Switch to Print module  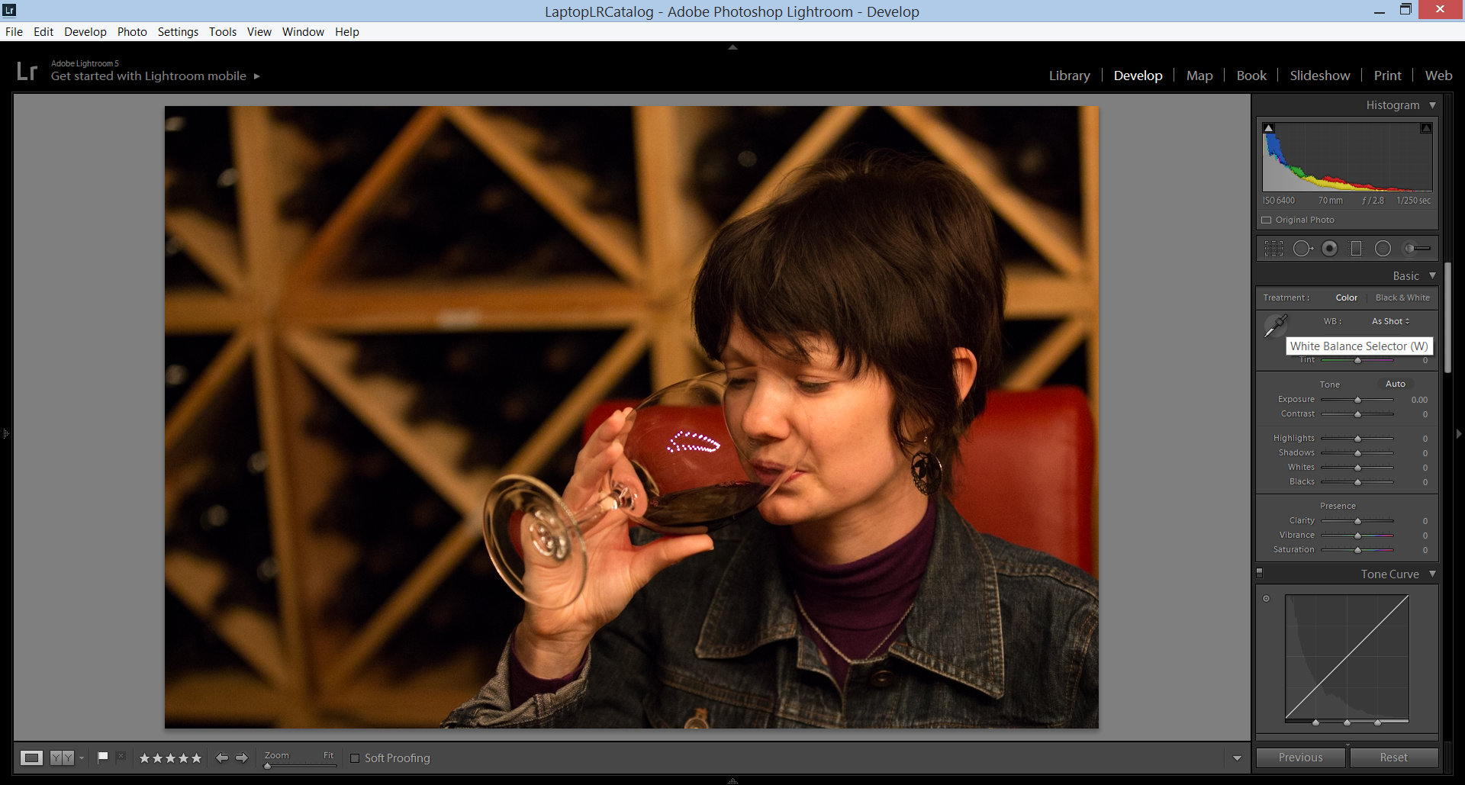tap(1387, 76)
